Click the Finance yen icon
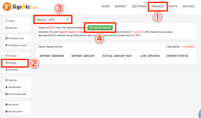The height and width of the screenshot is (118, 201). pos(6,56)
